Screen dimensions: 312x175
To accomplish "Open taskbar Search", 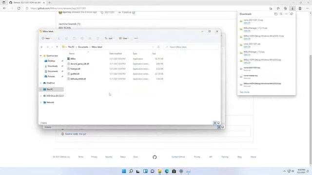I will 131,171.
